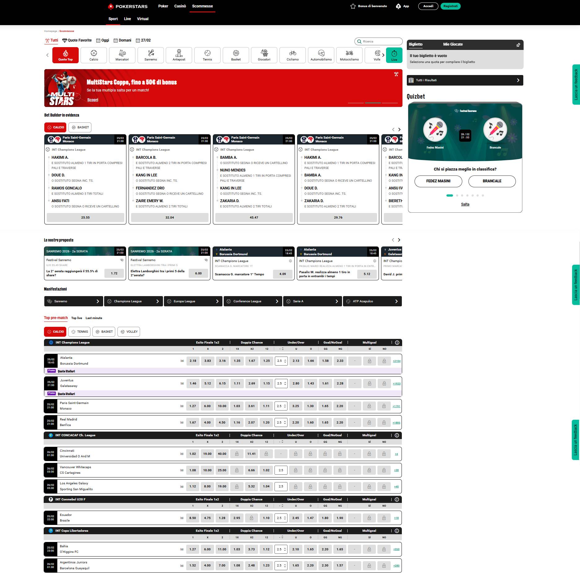This screenshot has width=580, height=586.
Task: Click the Ricerca search field
Action: click(x=379, y=42)
